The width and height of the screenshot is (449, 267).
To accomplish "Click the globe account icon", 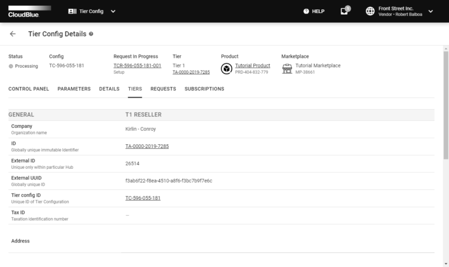I will (370, 11).
